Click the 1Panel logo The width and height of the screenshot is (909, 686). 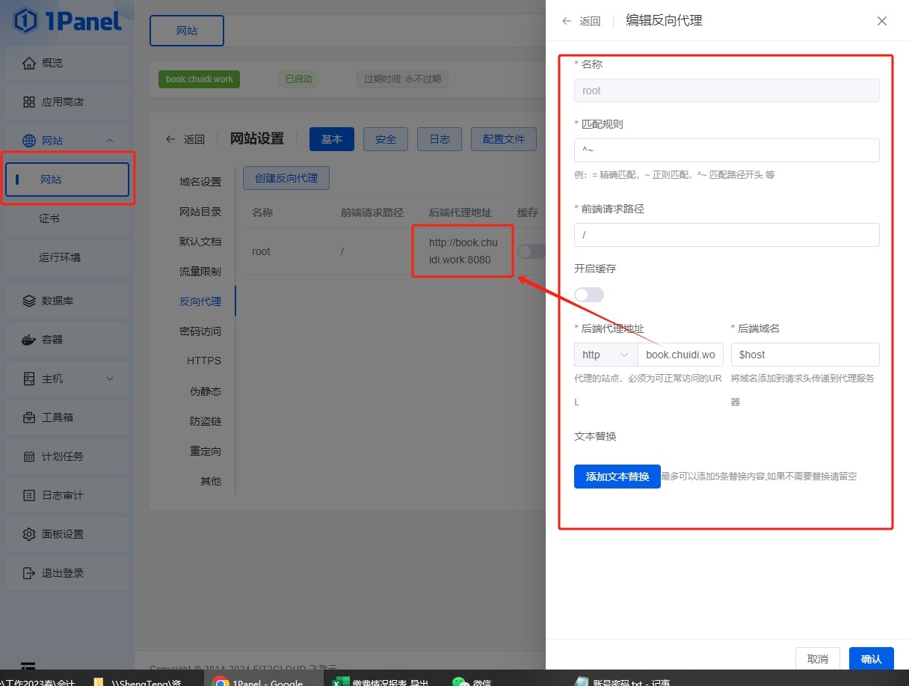click(67, 21)
